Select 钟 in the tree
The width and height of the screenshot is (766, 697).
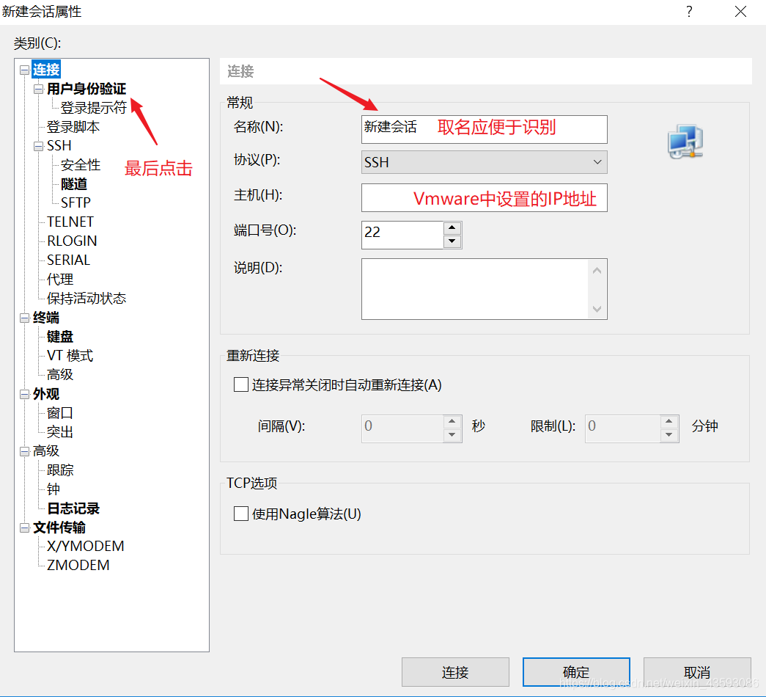coord(54,489)
